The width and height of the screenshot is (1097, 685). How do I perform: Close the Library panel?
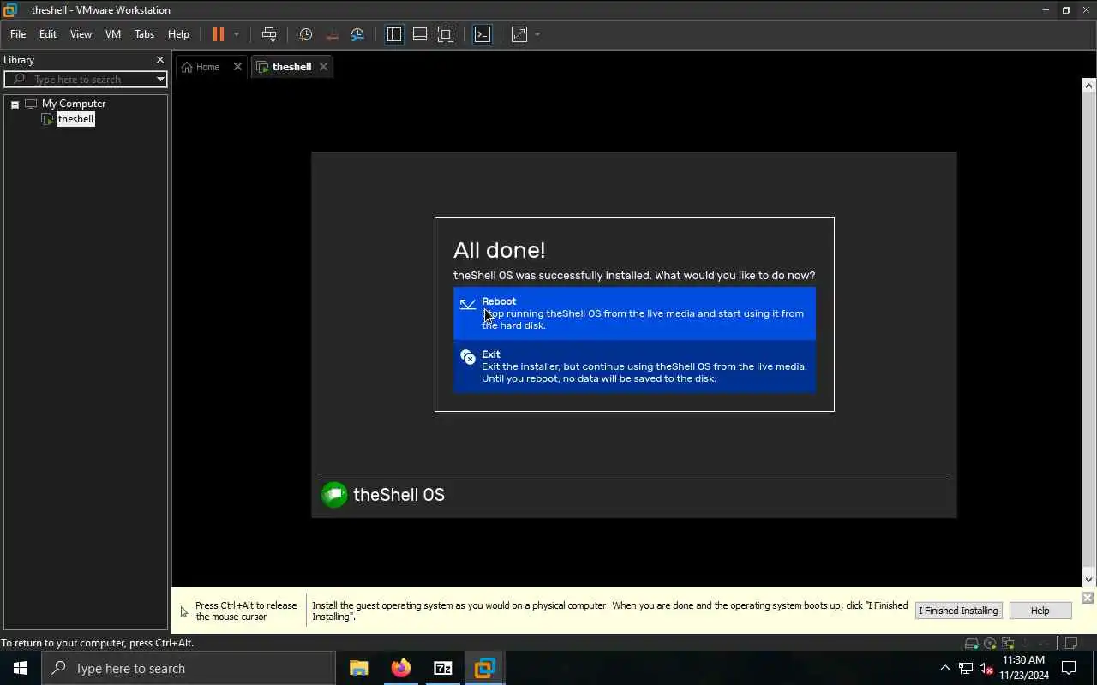(160, 59)
